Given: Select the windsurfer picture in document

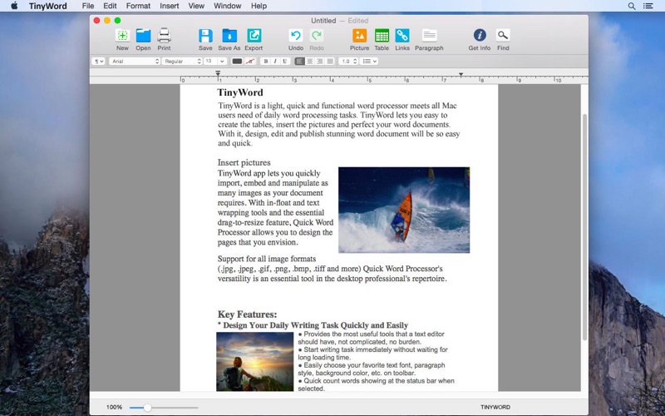Looking at the screenshot, I should (404, 210).
